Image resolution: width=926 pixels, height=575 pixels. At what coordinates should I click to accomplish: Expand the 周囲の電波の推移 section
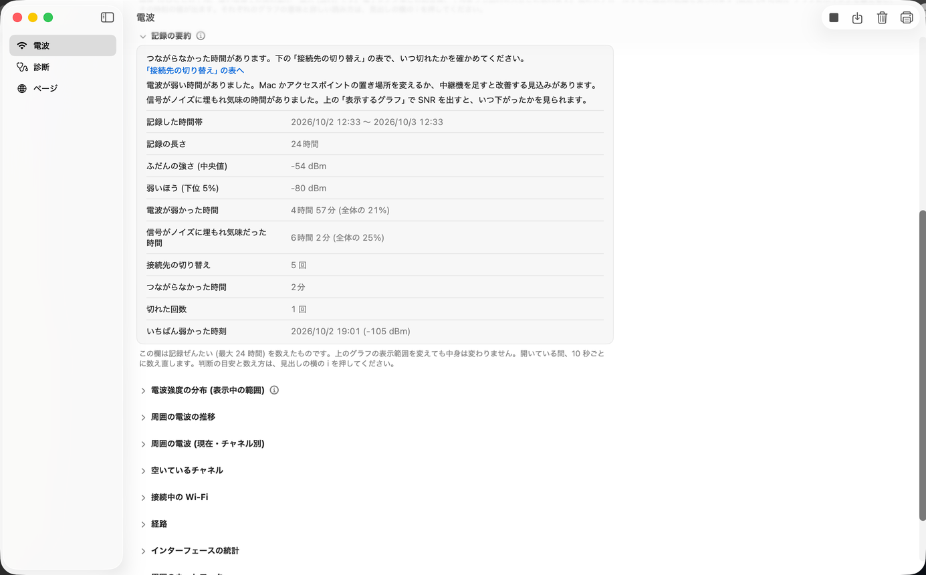[x=143, y=417]
